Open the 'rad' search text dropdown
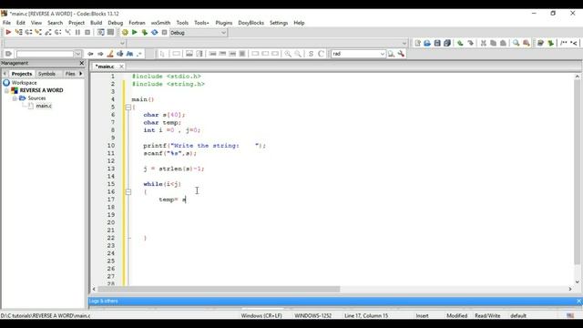 click(383, 54)
